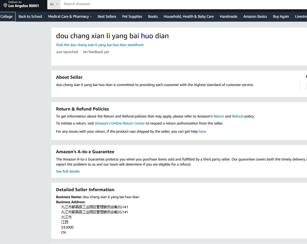Open the Books section
307x244 pixels.
[153, 17]
